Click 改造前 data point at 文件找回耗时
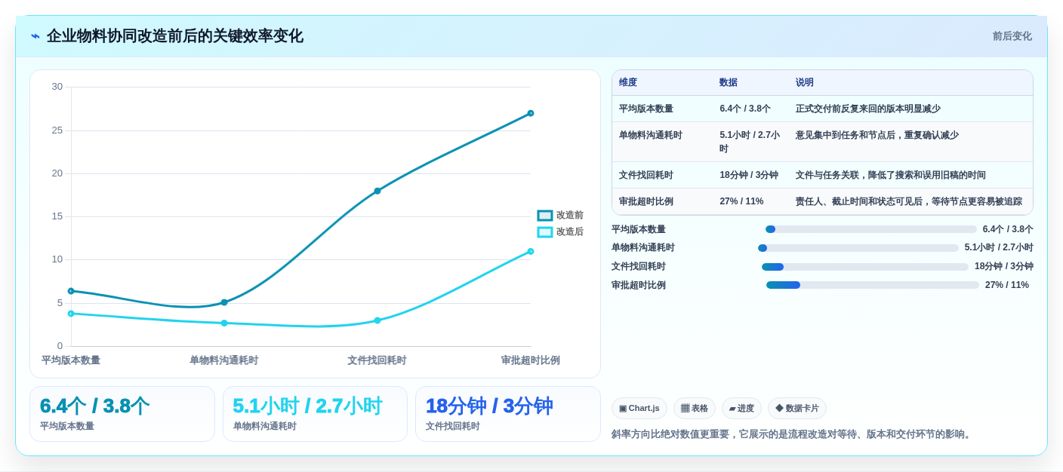The width and height of the screenshot is (1063, 472). [377, 191]
